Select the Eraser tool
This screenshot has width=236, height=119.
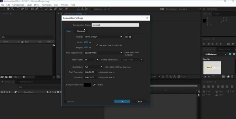[x=55, y=9]
